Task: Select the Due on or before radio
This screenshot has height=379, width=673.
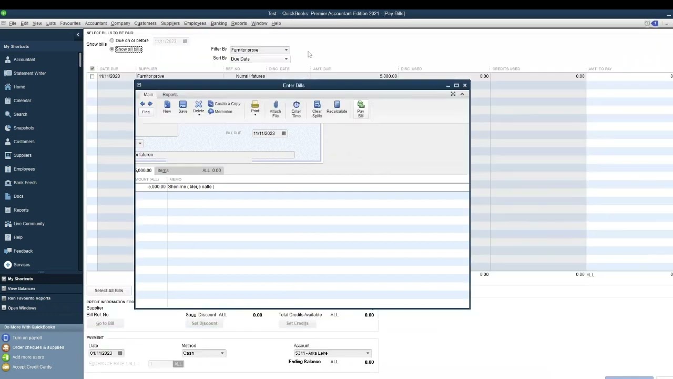Action: (x=111, y=41)
